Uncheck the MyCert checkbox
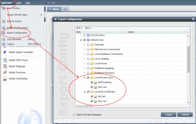Screen dimensions: 196x124 click(x=92, y=96)
